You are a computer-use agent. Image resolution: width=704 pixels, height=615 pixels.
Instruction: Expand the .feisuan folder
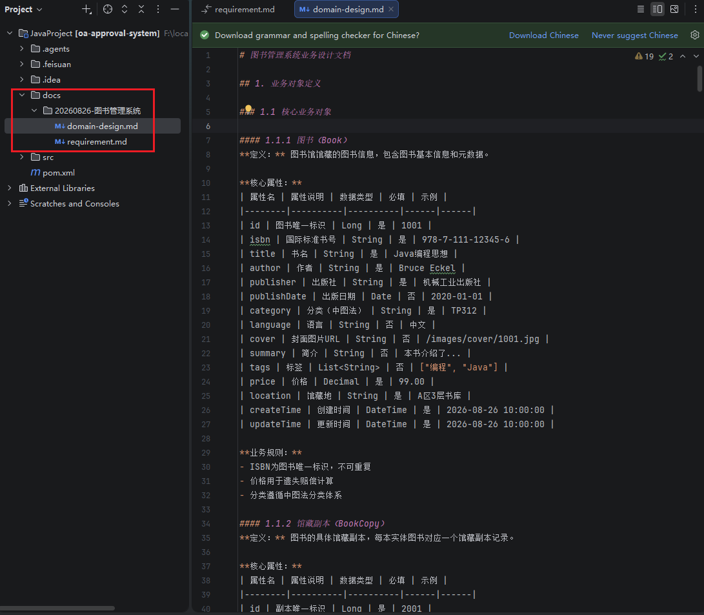point(21,64)
